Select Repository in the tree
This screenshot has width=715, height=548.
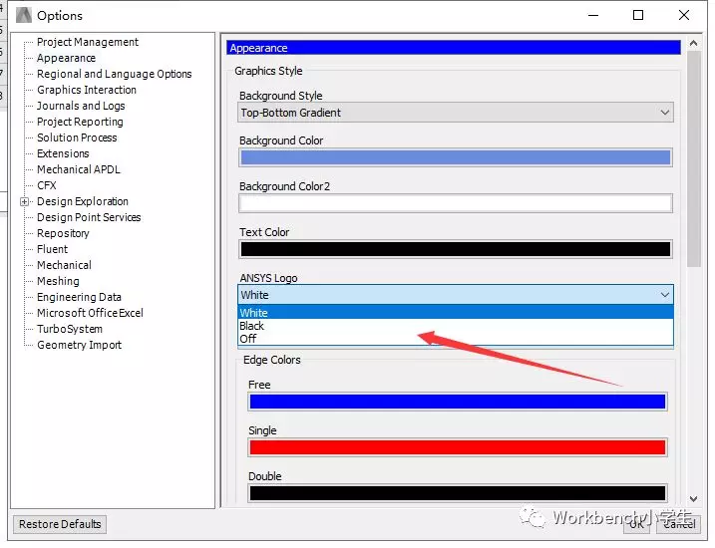pyautogui.click(x=63, y=233)
